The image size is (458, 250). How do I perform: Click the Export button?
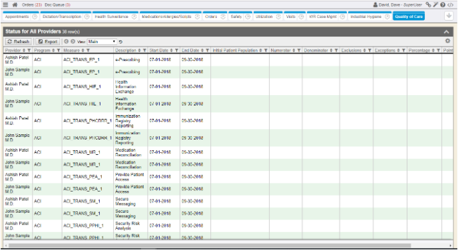click(48, 42)
